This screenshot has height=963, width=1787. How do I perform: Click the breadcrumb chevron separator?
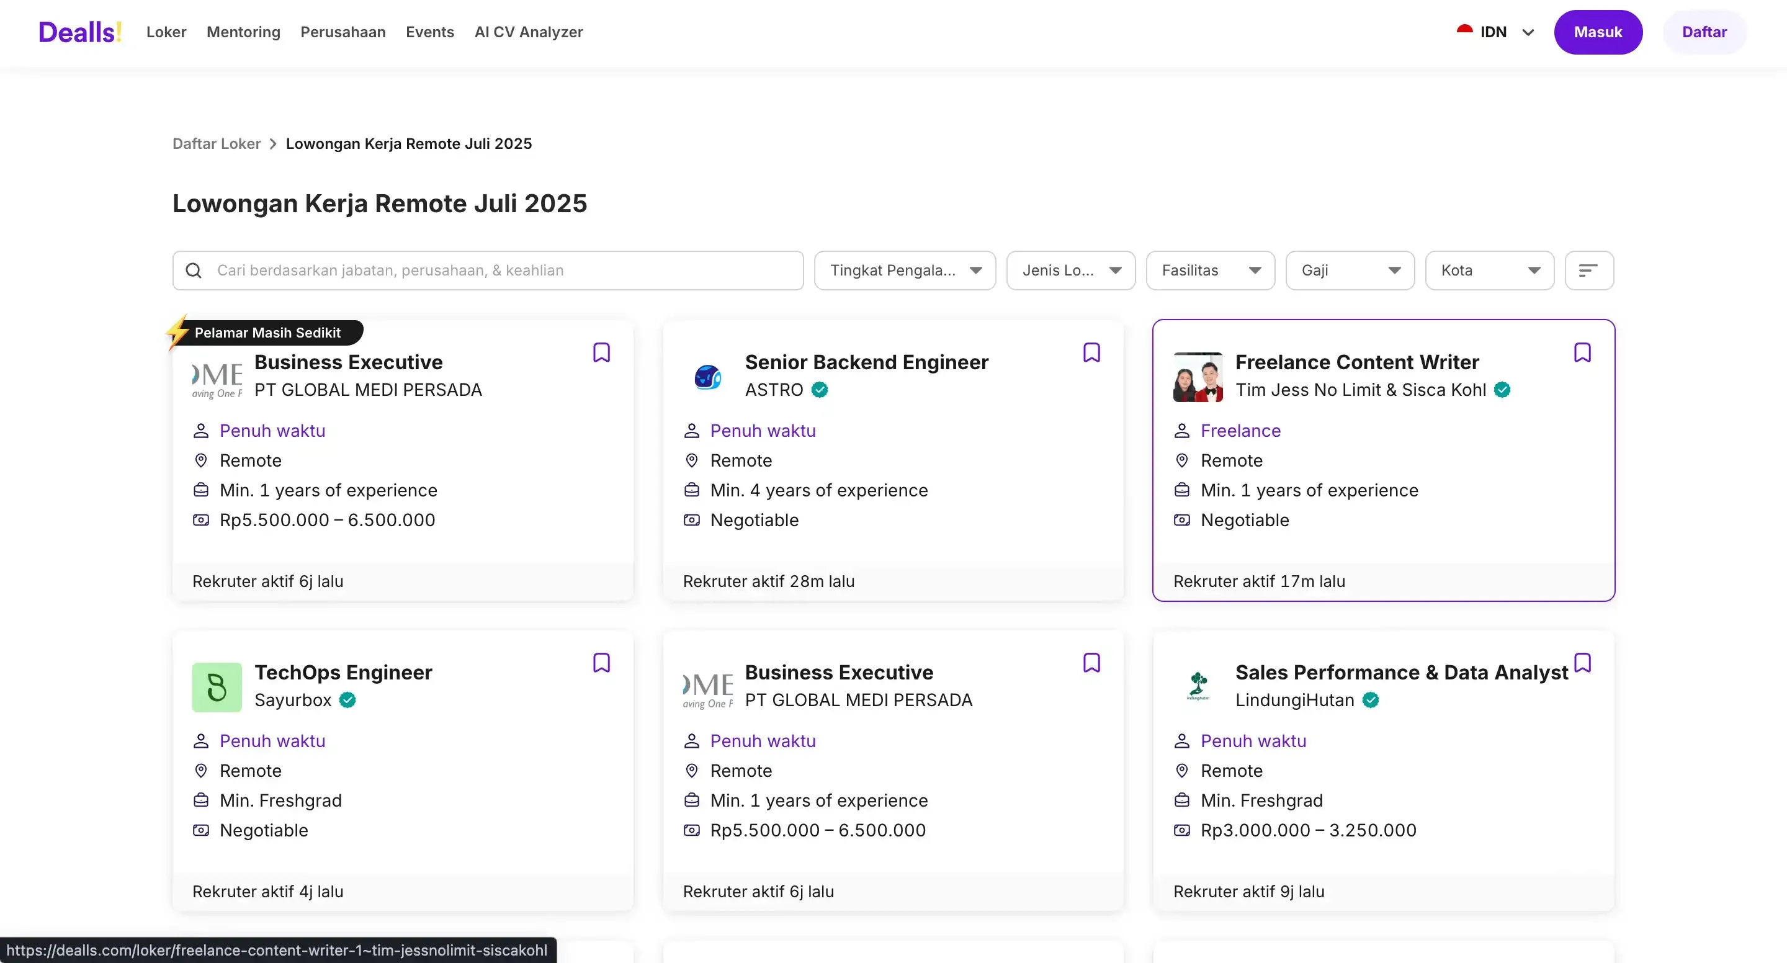tap(273, 143)
